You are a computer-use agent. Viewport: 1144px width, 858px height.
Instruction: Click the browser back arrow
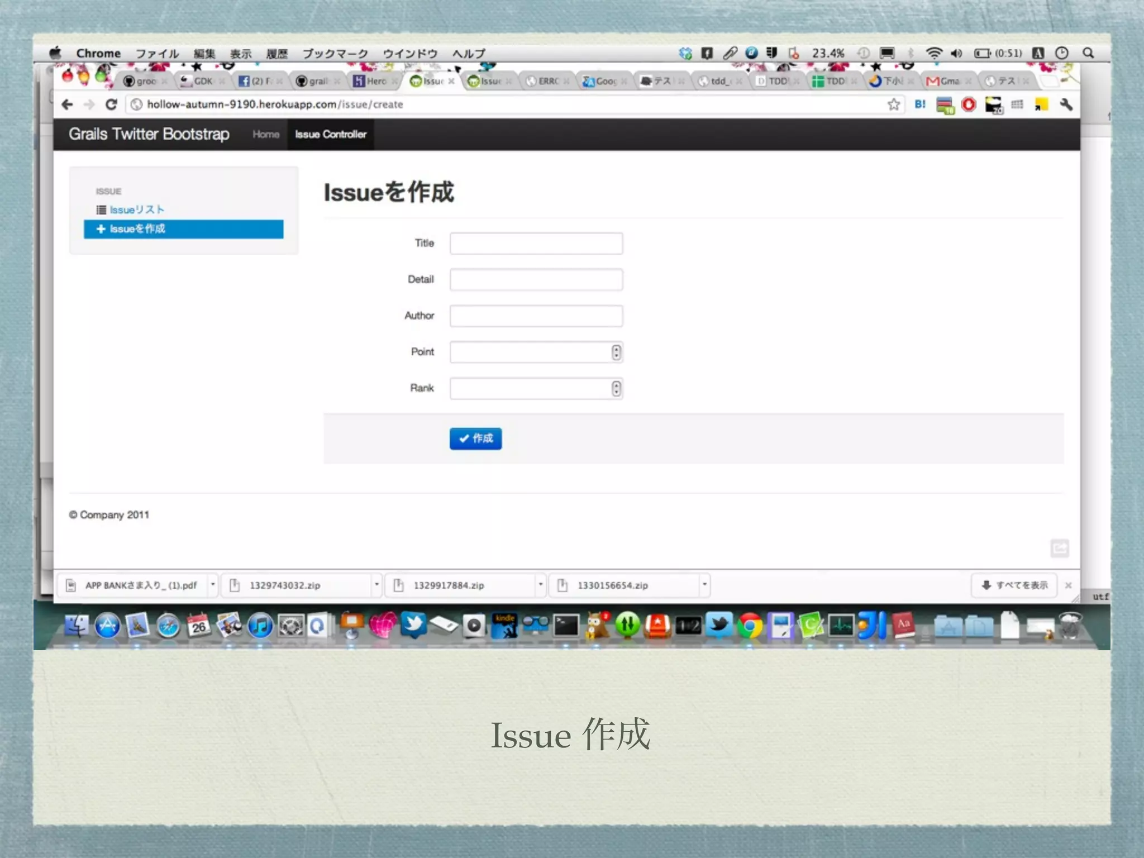click(x=68, y=104)
